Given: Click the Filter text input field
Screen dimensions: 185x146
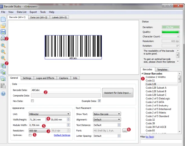Looking at the screenshot, I should tap(161, 141).
